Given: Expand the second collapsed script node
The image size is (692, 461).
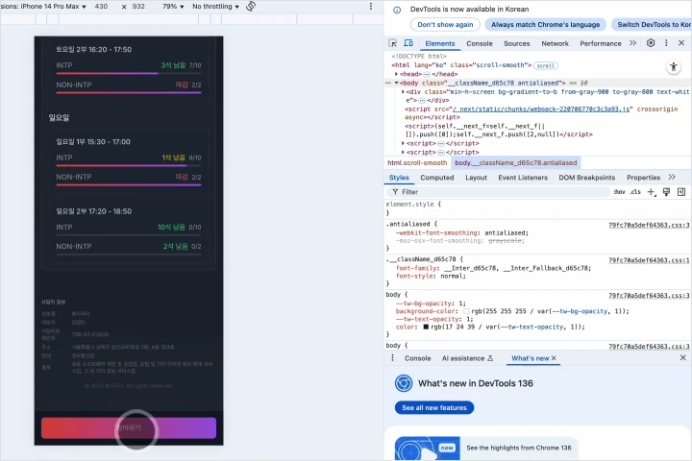Looking at the screenshot, I should 403,152.
